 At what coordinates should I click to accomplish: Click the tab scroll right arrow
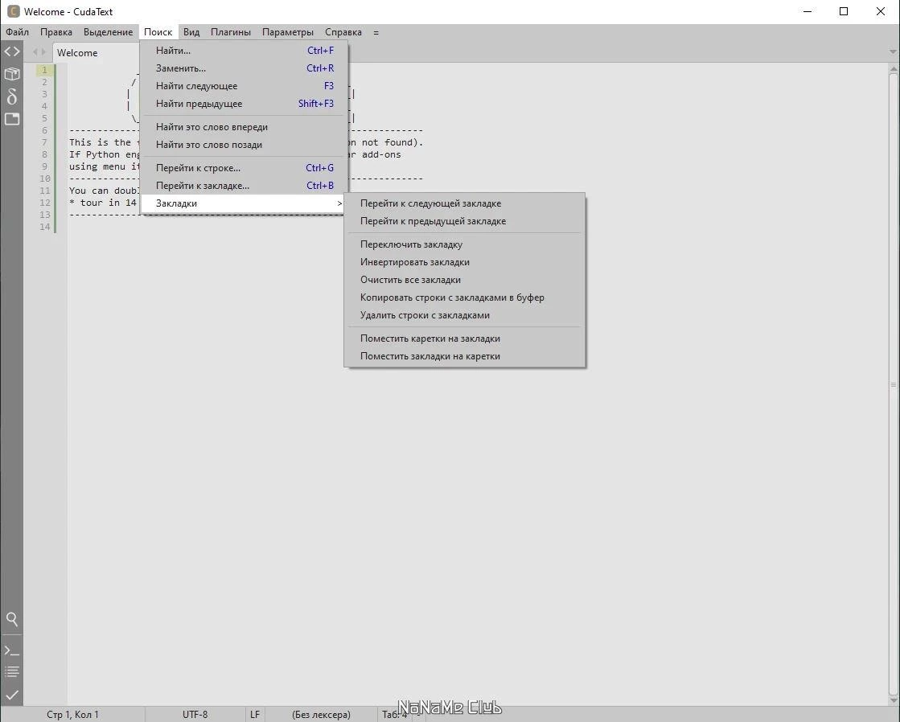point(43,52)
